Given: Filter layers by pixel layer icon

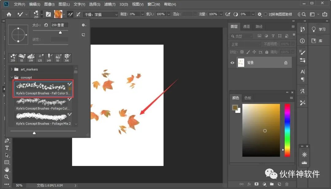Looking at the screenshot, I should click(x=259, y=36).
